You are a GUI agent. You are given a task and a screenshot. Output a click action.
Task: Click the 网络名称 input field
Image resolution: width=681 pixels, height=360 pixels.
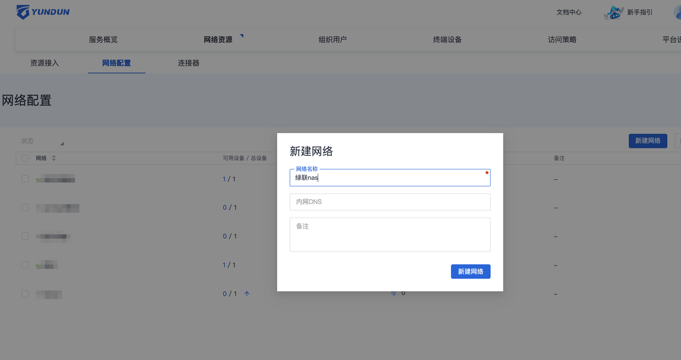pos(389,178)
